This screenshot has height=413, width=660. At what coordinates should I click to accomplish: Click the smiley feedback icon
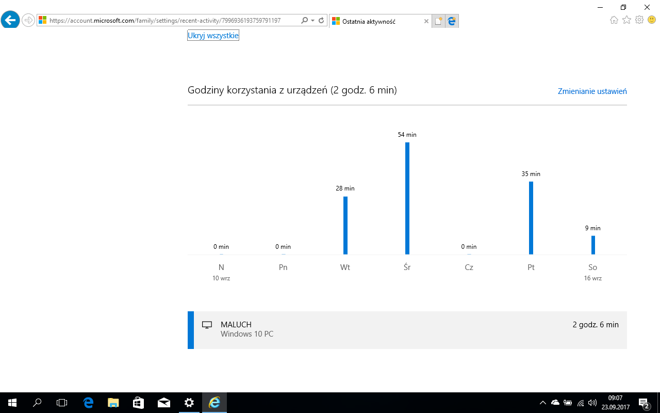click(x=652, y=20)
